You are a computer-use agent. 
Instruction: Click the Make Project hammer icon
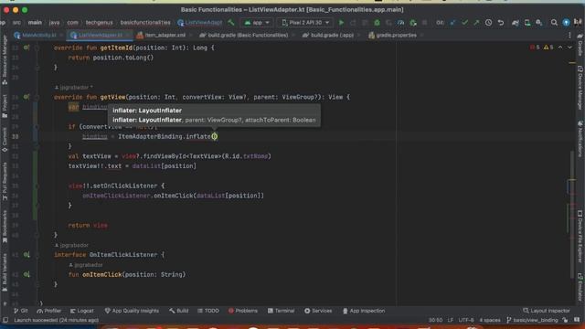[231, 23]
